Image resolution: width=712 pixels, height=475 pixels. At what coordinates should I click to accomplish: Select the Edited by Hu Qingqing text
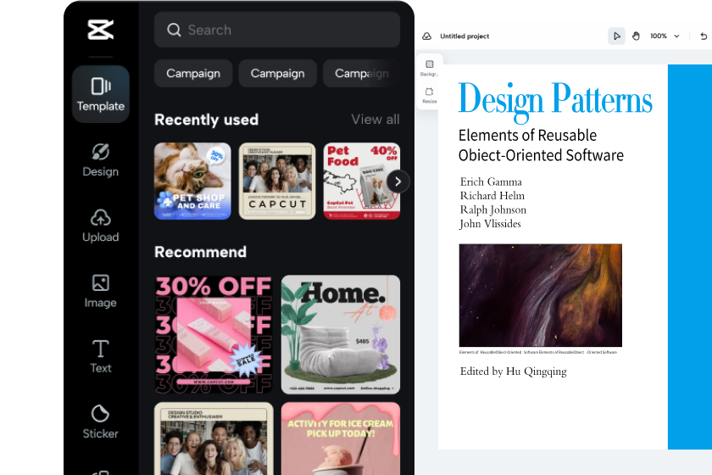(x=513, y=372)
